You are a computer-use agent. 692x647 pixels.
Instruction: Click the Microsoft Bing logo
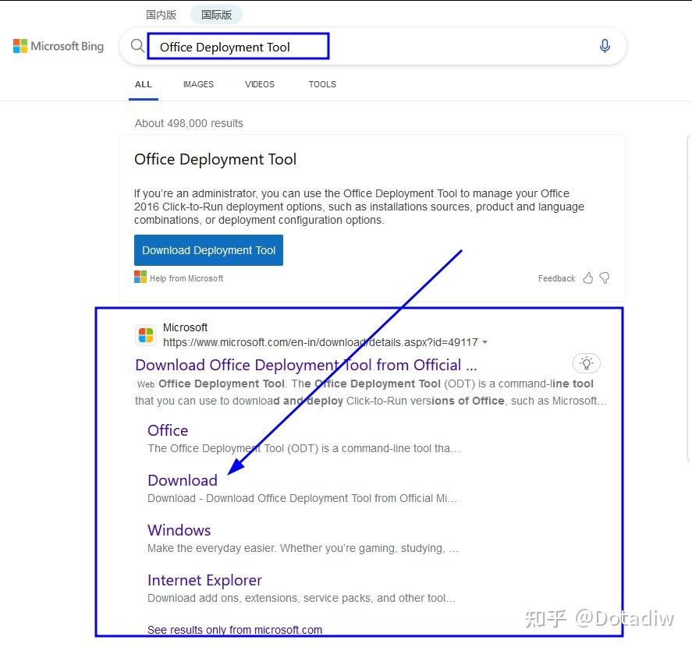coord(58,46)
